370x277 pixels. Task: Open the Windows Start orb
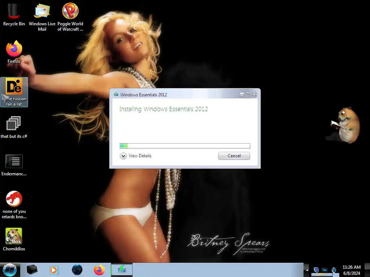pyautogui.click(x=10, y=270)
